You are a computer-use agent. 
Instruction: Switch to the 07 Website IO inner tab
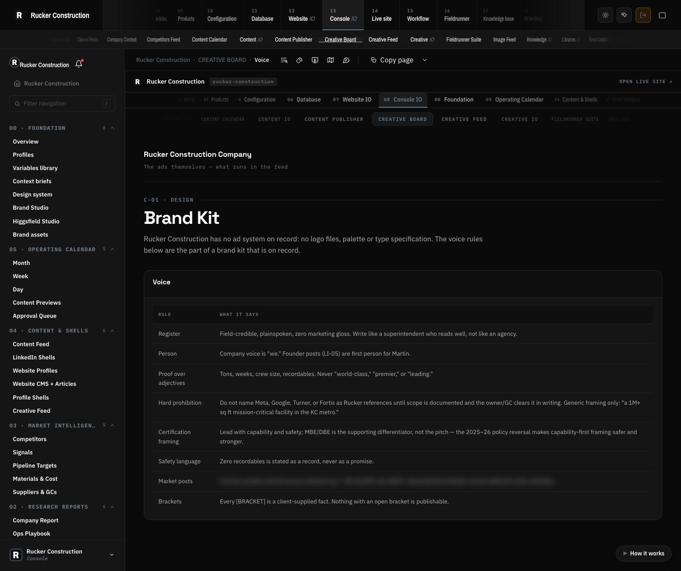pyautogui.click(x=352, y=100)
